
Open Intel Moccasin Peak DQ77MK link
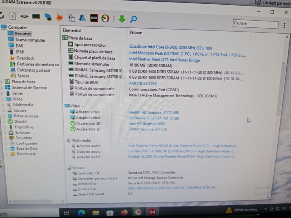pos(187,54)
